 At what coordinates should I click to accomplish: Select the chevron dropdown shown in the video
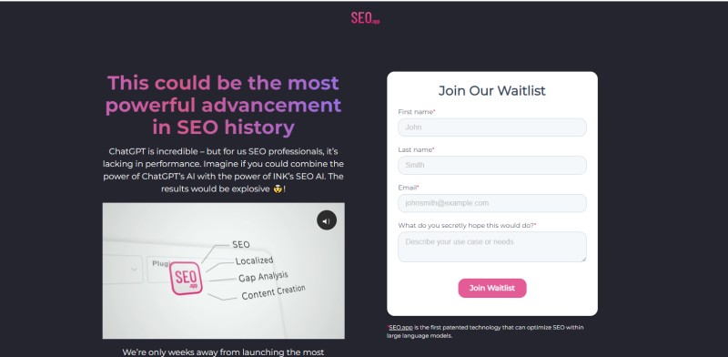[x=124, y=269]
